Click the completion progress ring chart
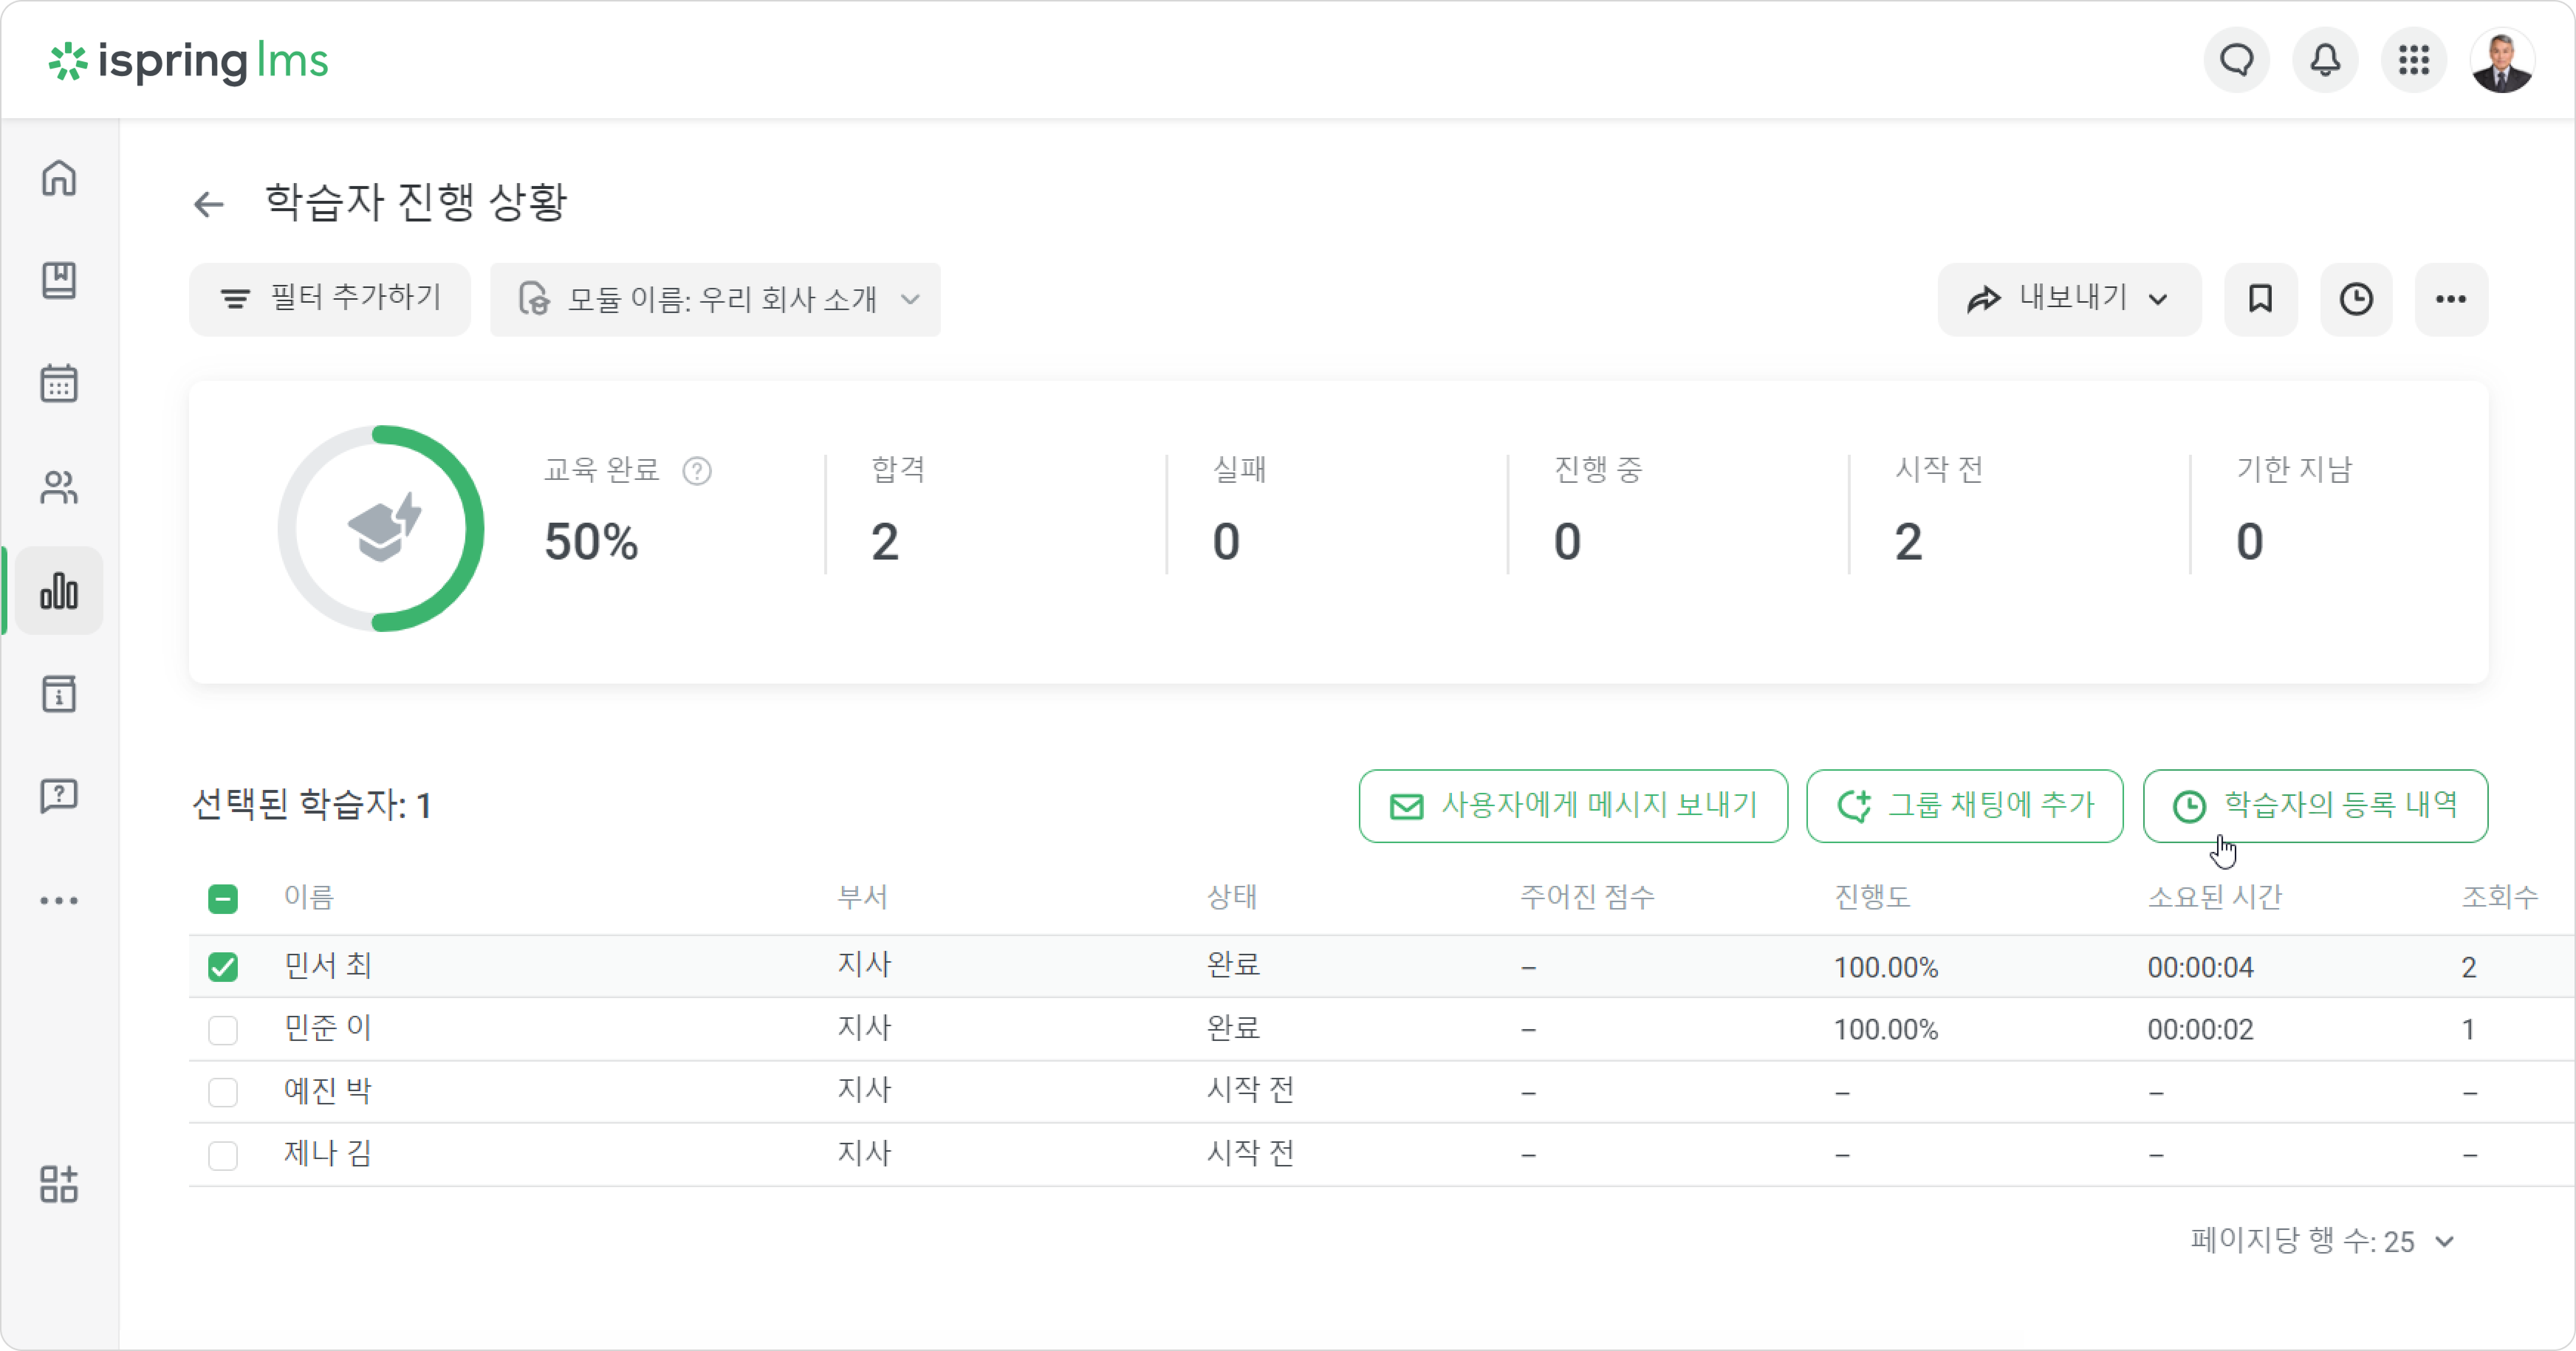Screen dimensions: 2576x1351 point(381,529)
